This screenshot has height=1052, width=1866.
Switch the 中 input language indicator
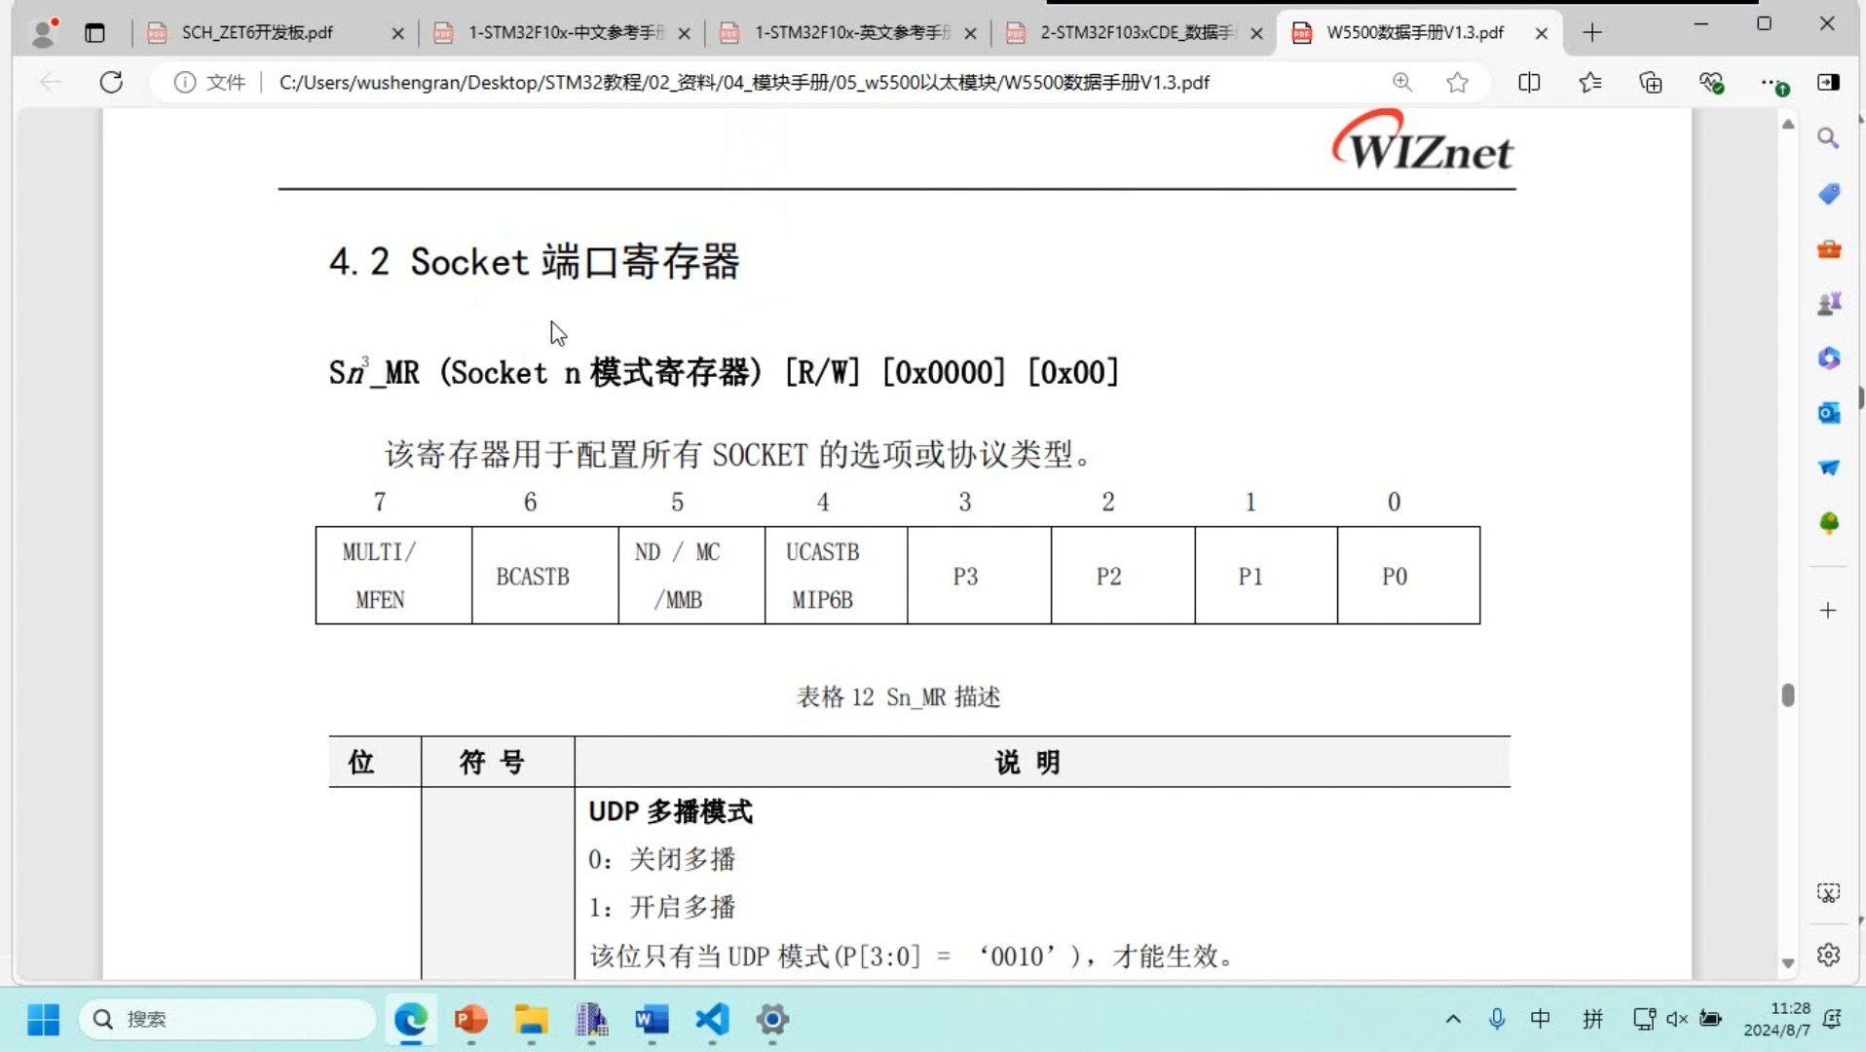pyautogui.click(x=1540, y=1019)
